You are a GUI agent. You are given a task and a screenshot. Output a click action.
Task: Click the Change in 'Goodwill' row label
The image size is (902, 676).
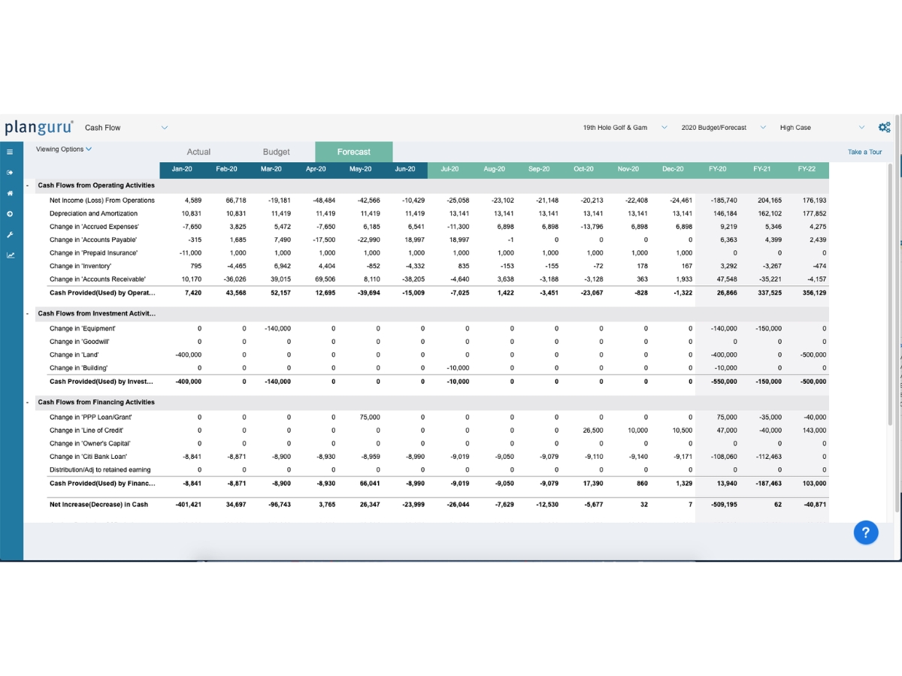tap(81, 342)
